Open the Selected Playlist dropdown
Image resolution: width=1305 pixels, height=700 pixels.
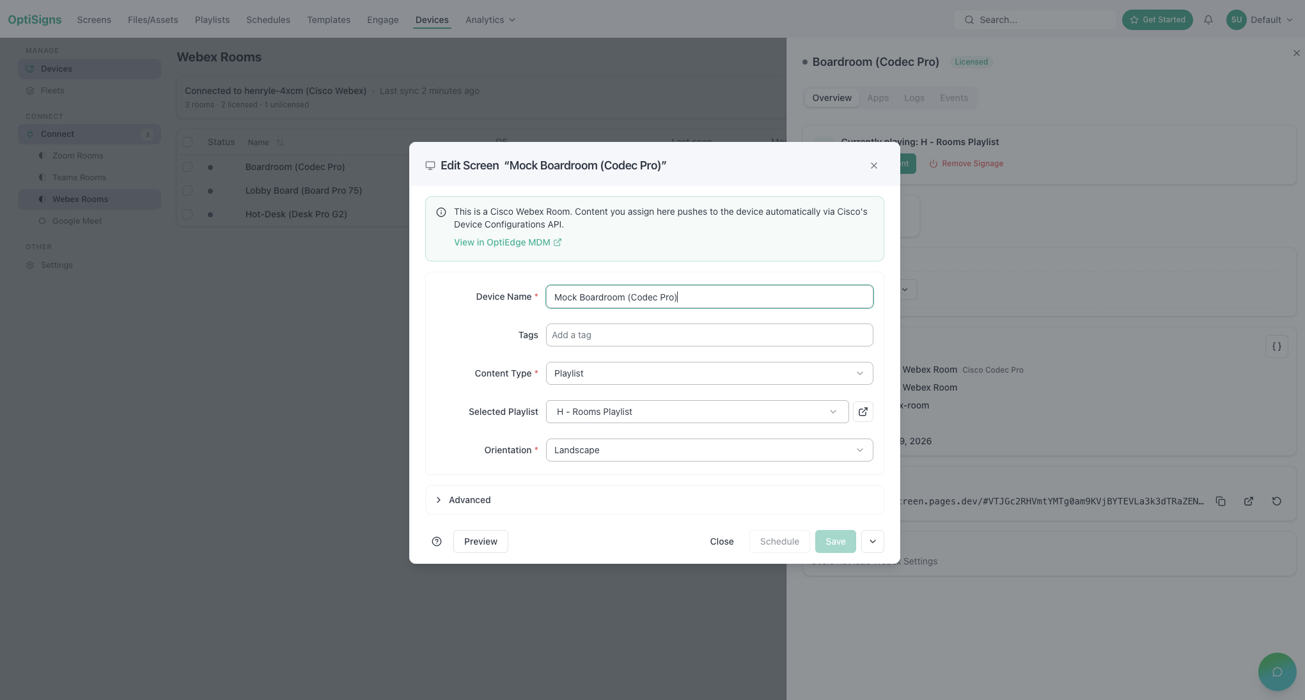[697, 412]
